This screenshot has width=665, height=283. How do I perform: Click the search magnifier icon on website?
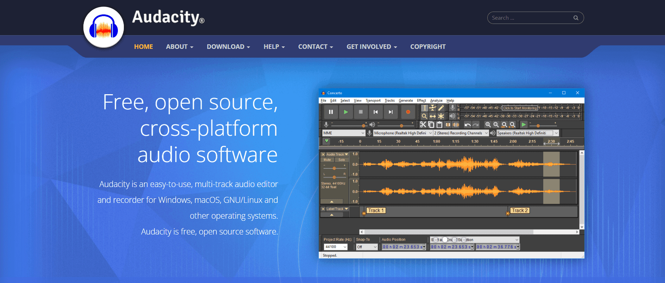(576, 18)
